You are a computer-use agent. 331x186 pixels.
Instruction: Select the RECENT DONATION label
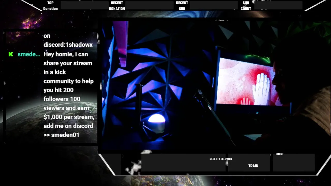pos(117,6)
